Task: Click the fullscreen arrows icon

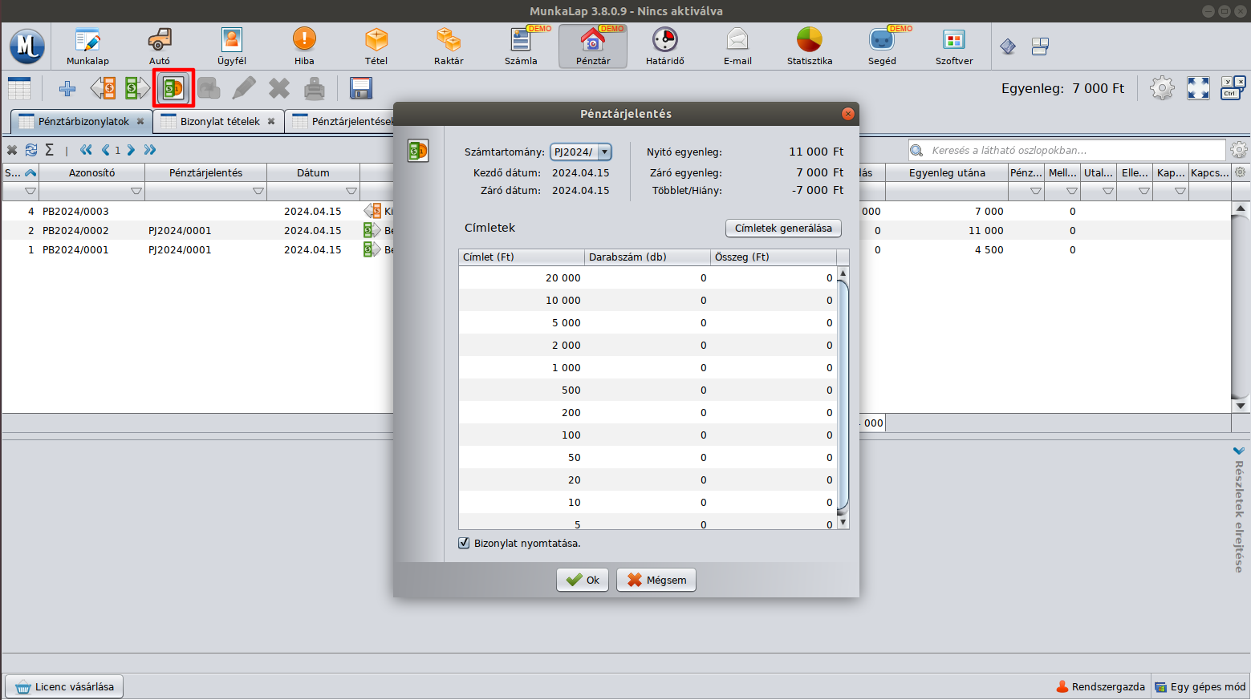Action: (1198, 88)
